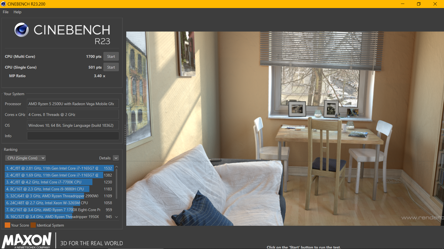Click the Processor field AMD Ryzen 5 2500U

coord(73,104)
